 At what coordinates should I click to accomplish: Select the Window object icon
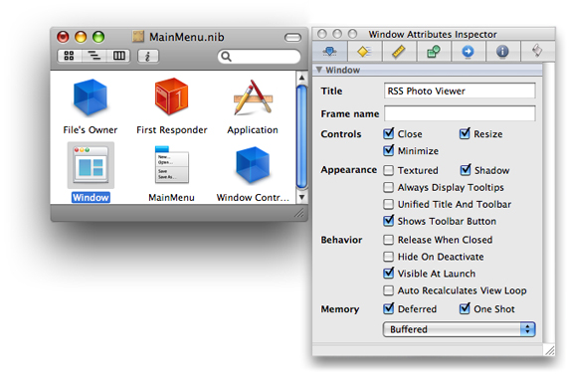pyautogui.click(x=91, y=165)
